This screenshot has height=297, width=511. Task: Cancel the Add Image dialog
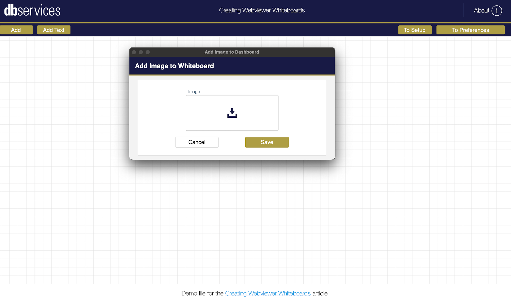(197, 142)
